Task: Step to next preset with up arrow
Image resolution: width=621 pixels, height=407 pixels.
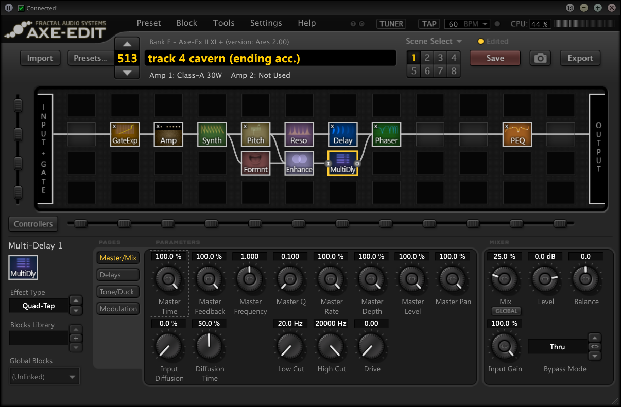Action: point(127,44)
